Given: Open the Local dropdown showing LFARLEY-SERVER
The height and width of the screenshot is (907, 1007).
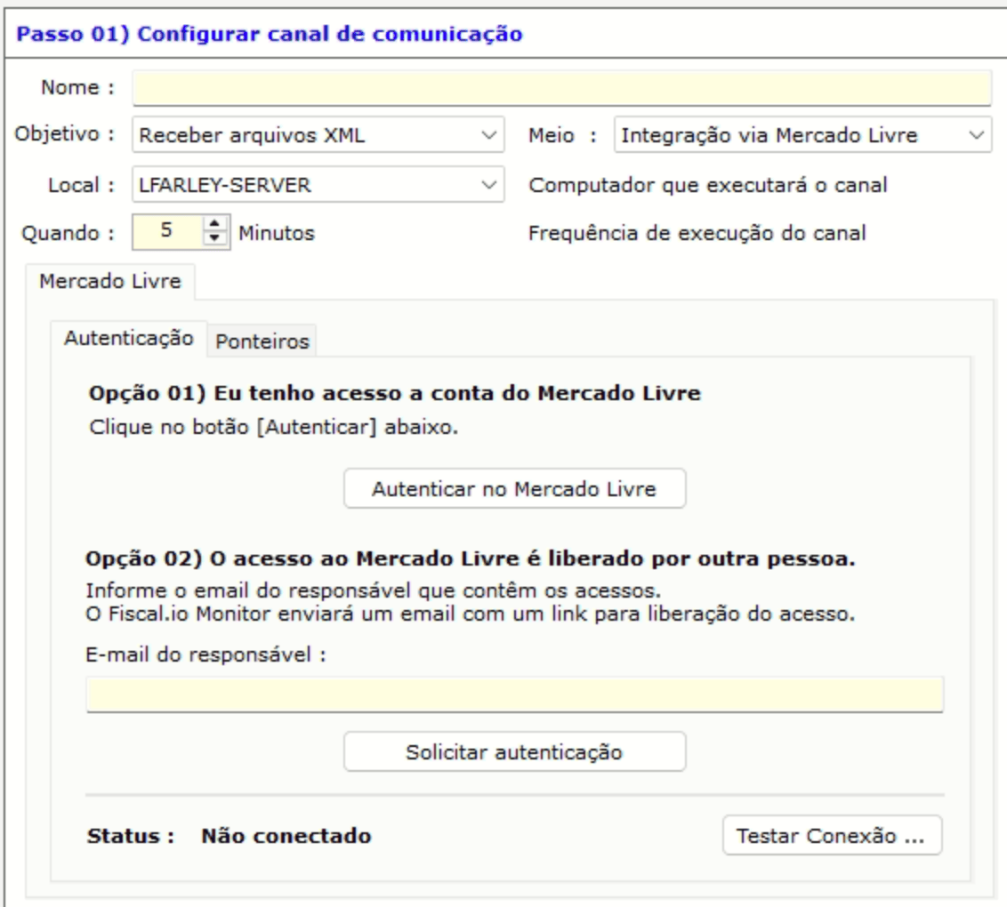Looking at the screenshot, I should pos(318,185).
